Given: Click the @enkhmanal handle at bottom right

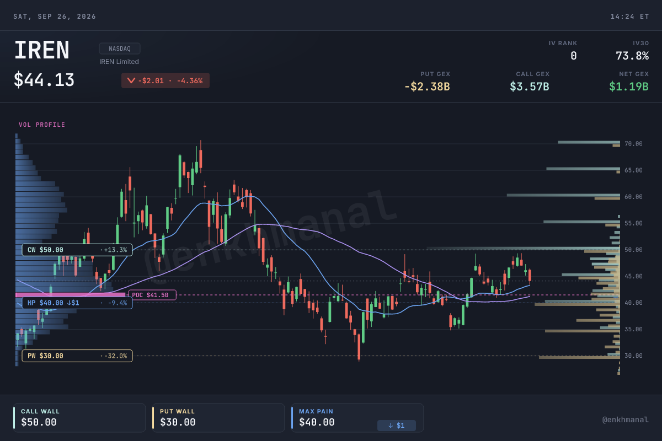Looking at the screenshot, I should [x=625, y=420].
